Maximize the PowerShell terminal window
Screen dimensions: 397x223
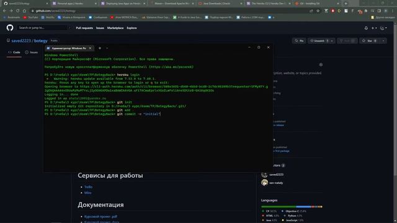point(259,47)
